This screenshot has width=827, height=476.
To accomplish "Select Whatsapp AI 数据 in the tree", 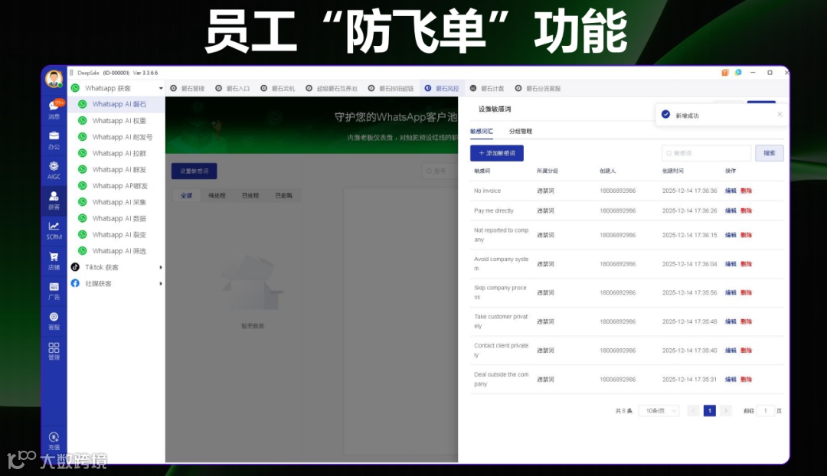I will pyautogui.click(x=116, y=218).
